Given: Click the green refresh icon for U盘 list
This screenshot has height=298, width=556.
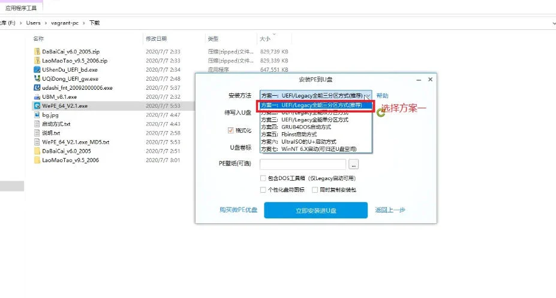Looking at the screenshot, I should coord(381,112).
